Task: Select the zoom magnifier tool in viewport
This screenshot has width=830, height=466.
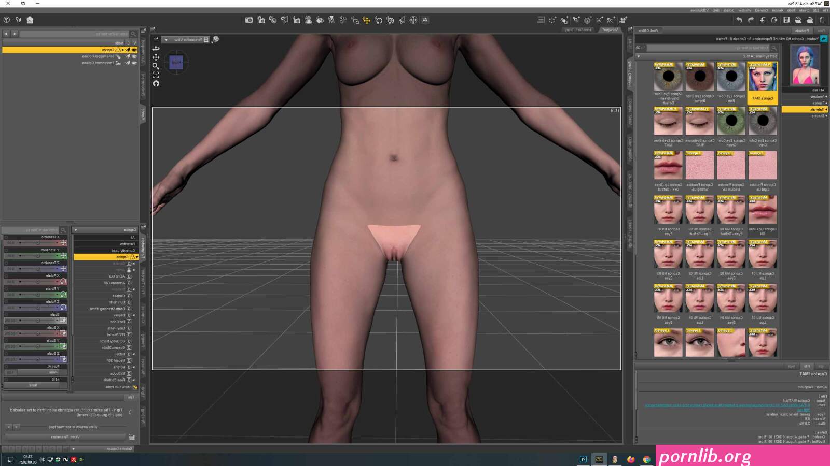Action: tap(156, 66)
